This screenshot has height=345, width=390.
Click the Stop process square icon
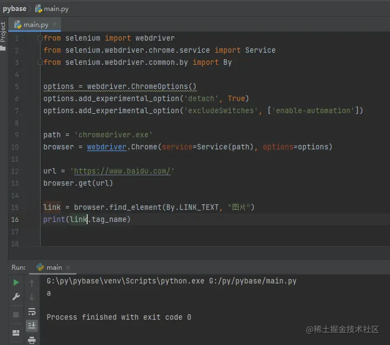tap(16, 315)
